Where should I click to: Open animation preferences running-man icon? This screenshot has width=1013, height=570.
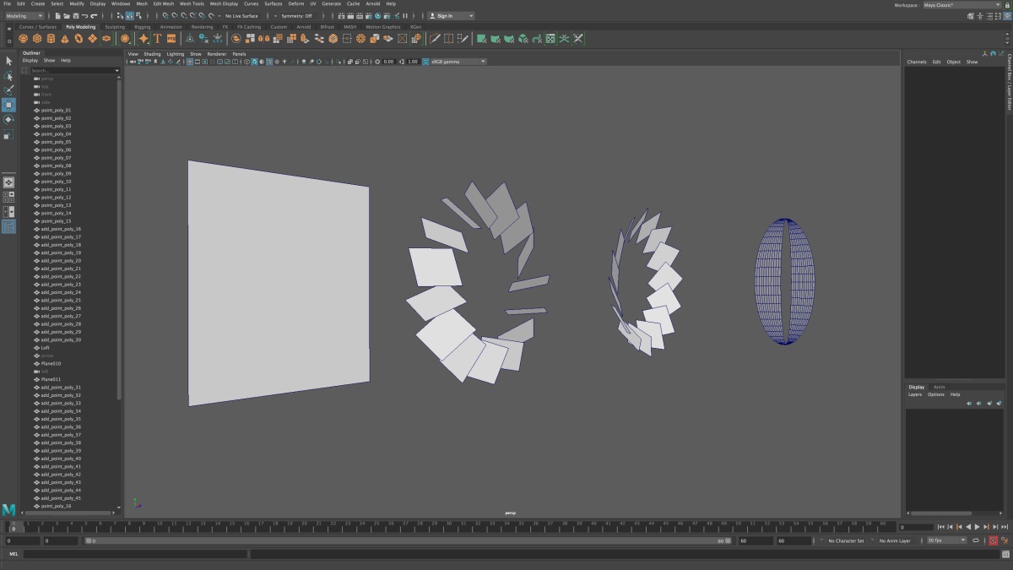tap(1005, 540)
